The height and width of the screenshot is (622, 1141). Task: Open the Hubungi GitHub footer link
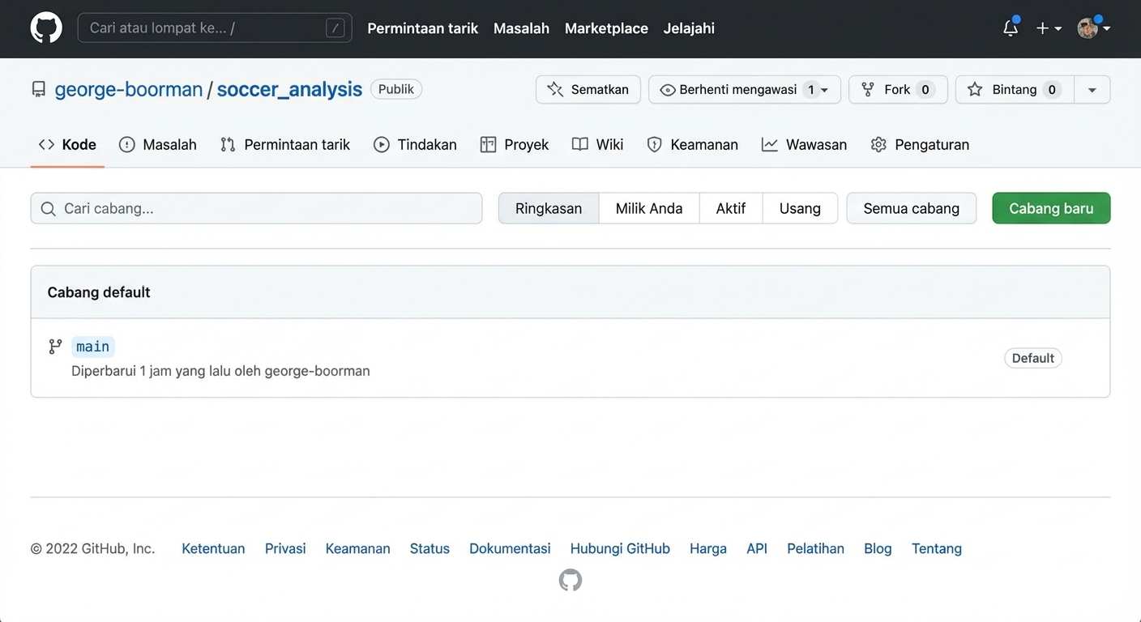click(x=620, y=548)
